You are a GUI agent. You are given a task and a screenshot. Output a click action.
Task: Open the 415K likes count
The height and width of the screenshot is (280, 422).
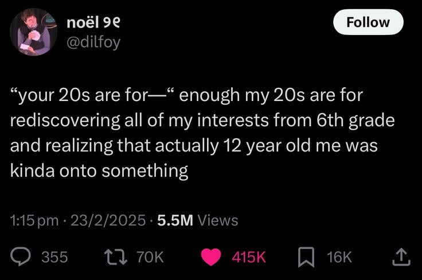point(249,257)
